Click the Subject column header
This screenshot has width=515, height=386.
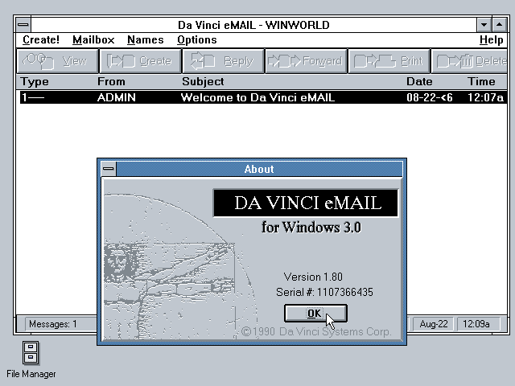click(x=203, y=81)
